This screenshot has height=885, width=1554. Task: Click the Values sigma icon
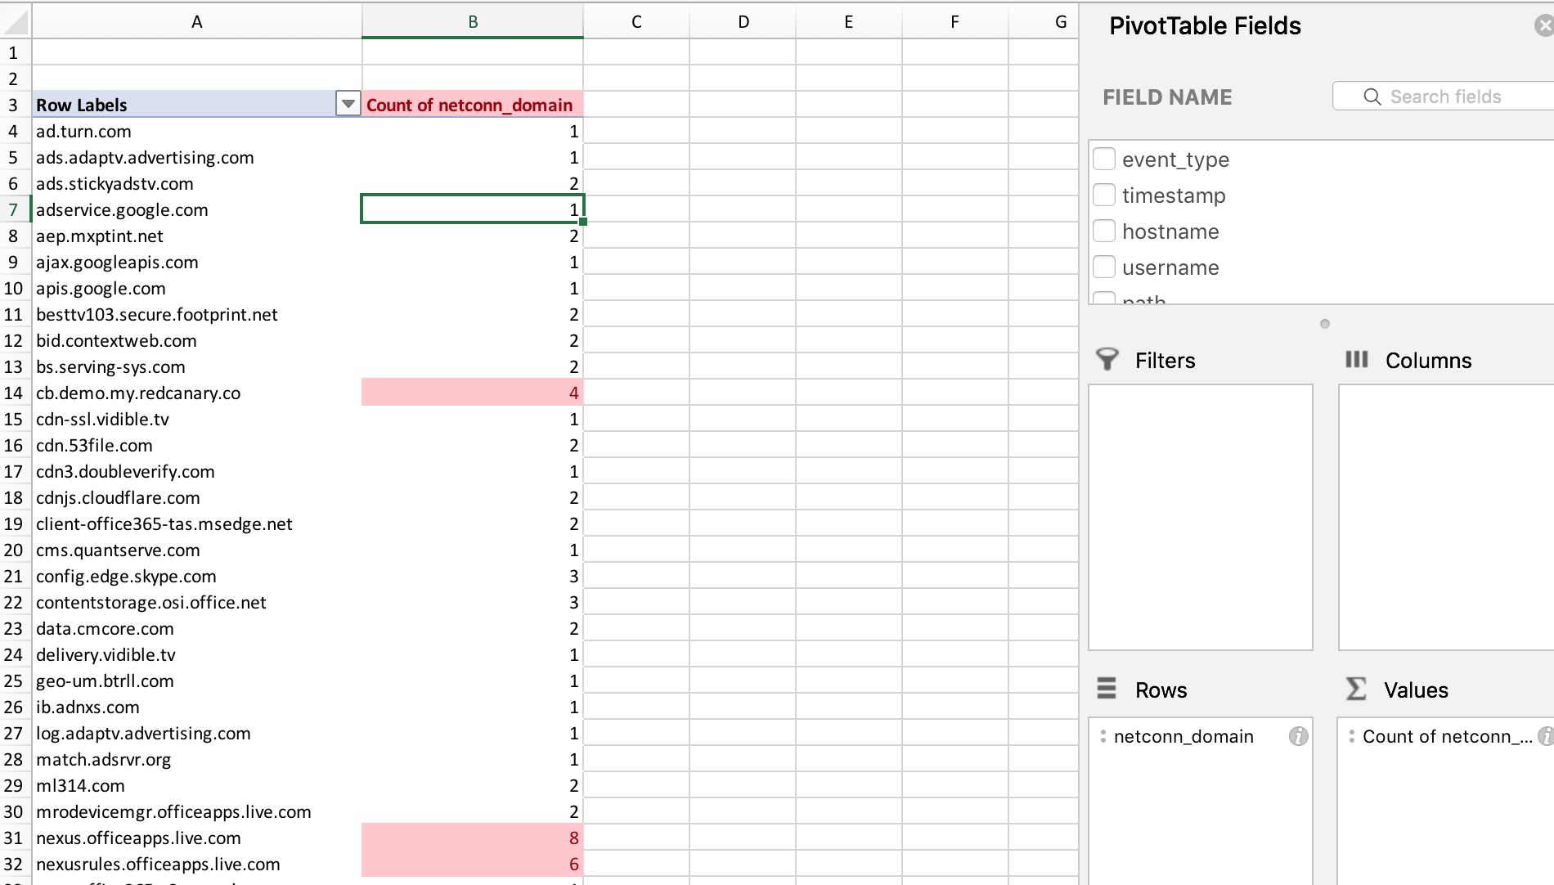click(1356, 690)
